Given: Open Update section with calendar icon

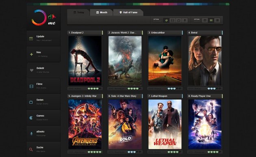Looking at the screenshot, I should (x=31, y=39).
